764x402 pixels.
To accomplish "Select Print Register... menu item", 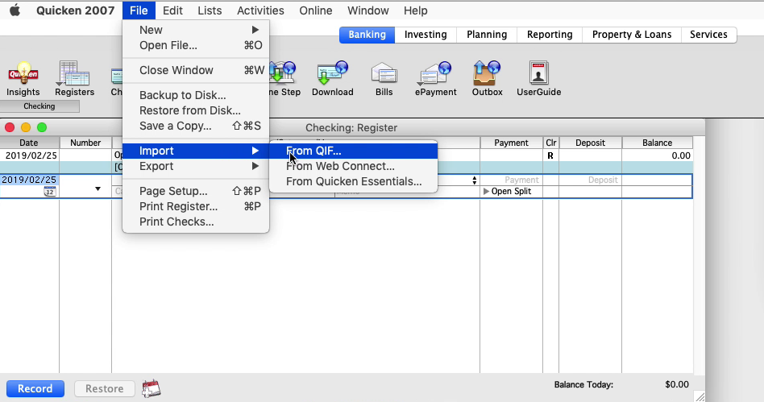I will (x=195, y=206).
